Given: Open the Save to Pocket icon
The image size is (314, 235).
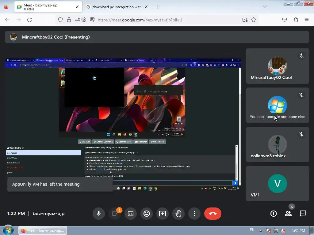Looking at the screenshot, I should tap(285, 20).
